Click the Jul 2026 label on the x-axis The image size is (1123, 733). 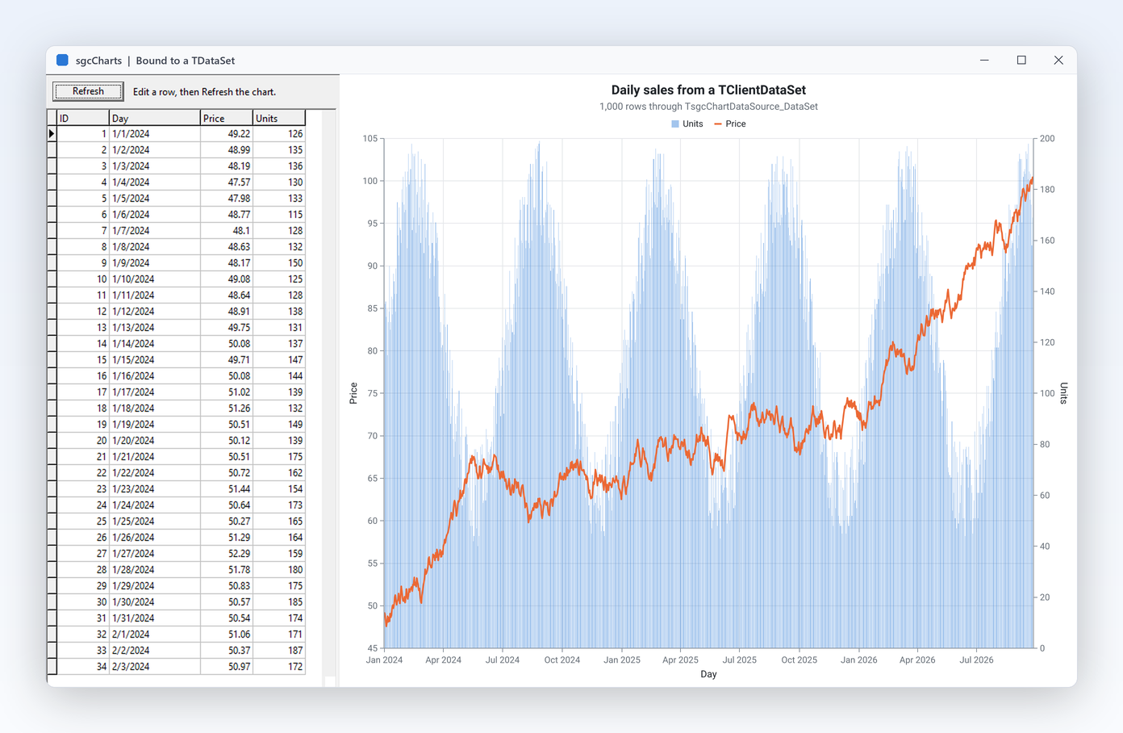coord(976,660)
